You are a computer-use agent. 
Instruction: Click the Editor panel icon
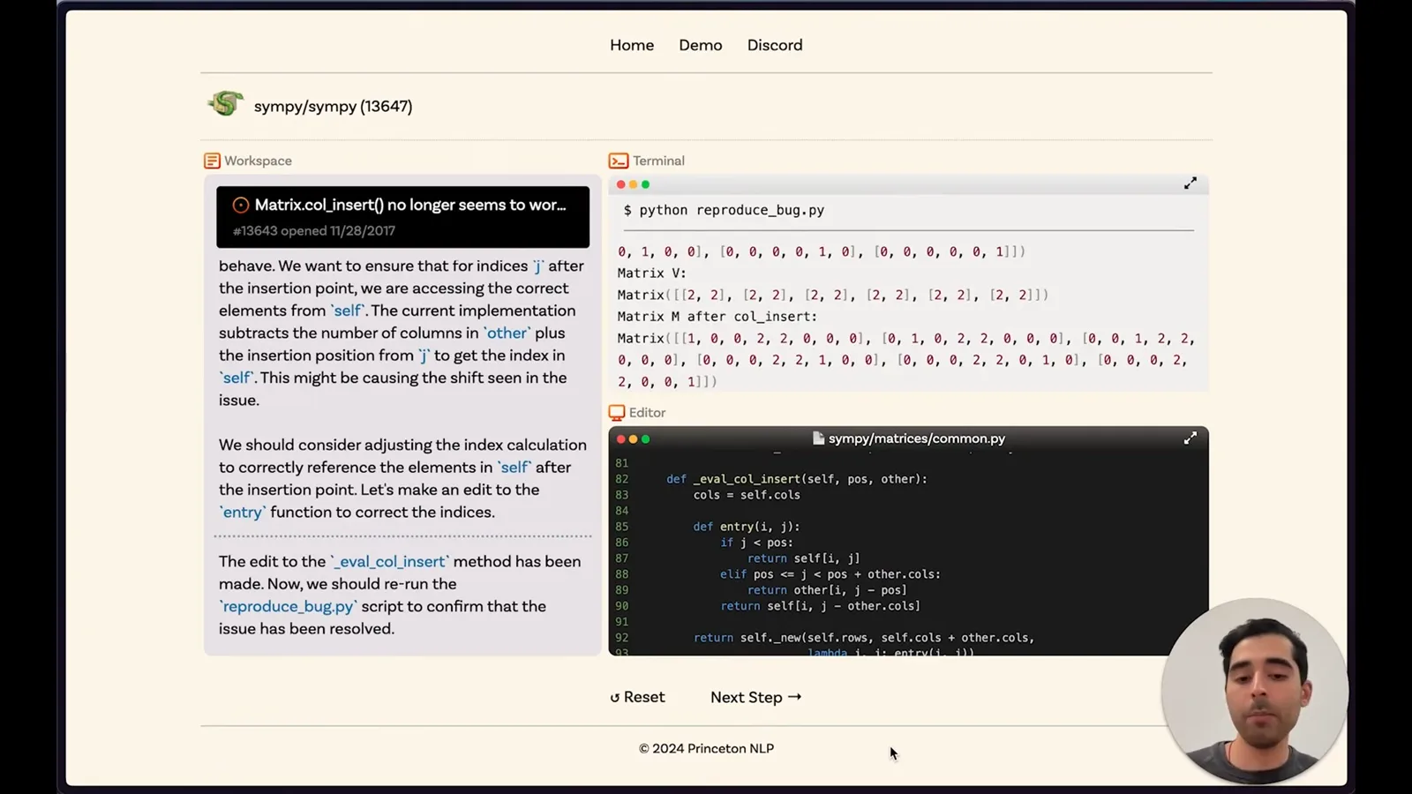pyautogui.click(x=617, y=412)
